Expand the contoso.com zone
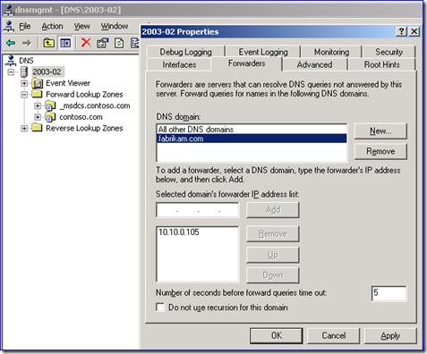The height and width of the screenshot is (354, 427). (x=38, y=117)
